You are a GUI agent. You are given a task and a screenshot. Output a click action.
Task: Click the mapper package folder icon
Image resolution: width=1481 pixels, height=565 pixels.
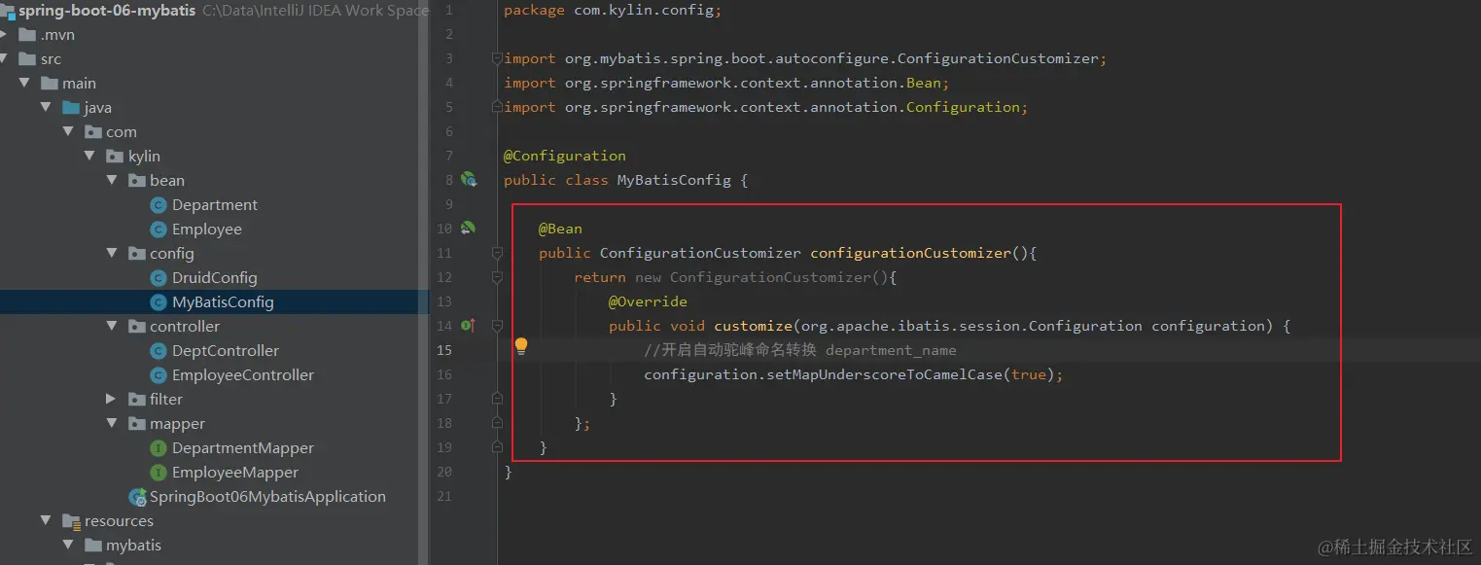137,423
